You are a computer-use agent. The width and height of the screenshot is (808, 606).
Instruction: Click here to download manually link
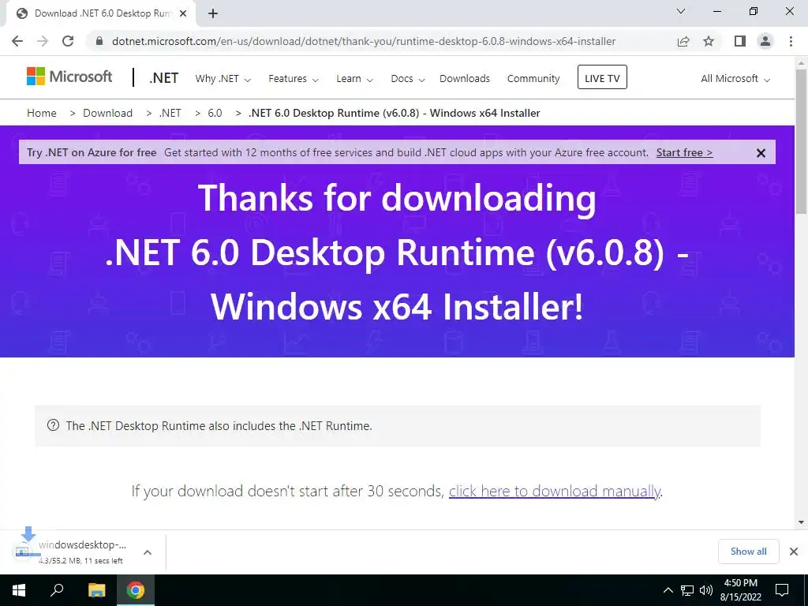[555, 491]
